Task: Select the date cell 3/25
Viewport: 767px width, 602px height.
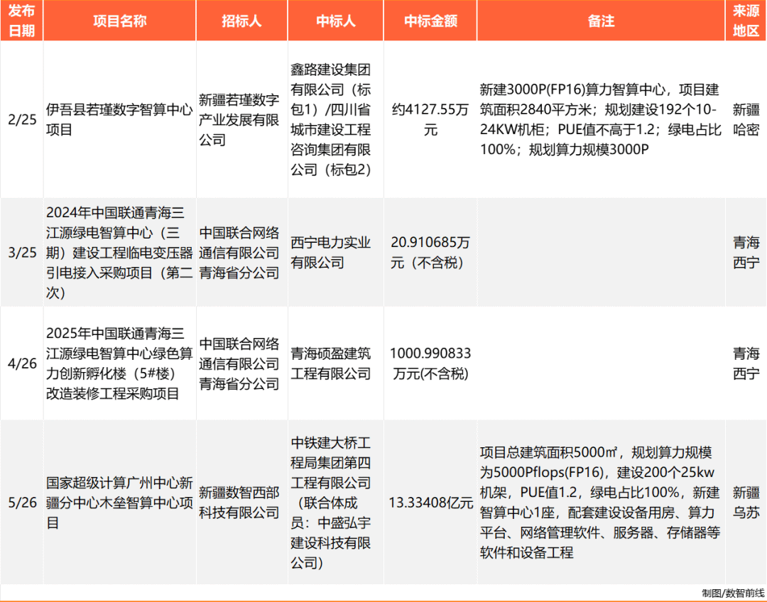Action: coord(22,252)
